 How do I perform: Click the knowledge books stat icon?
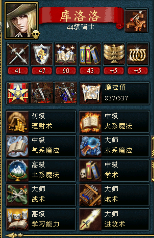tap(90, 54)
